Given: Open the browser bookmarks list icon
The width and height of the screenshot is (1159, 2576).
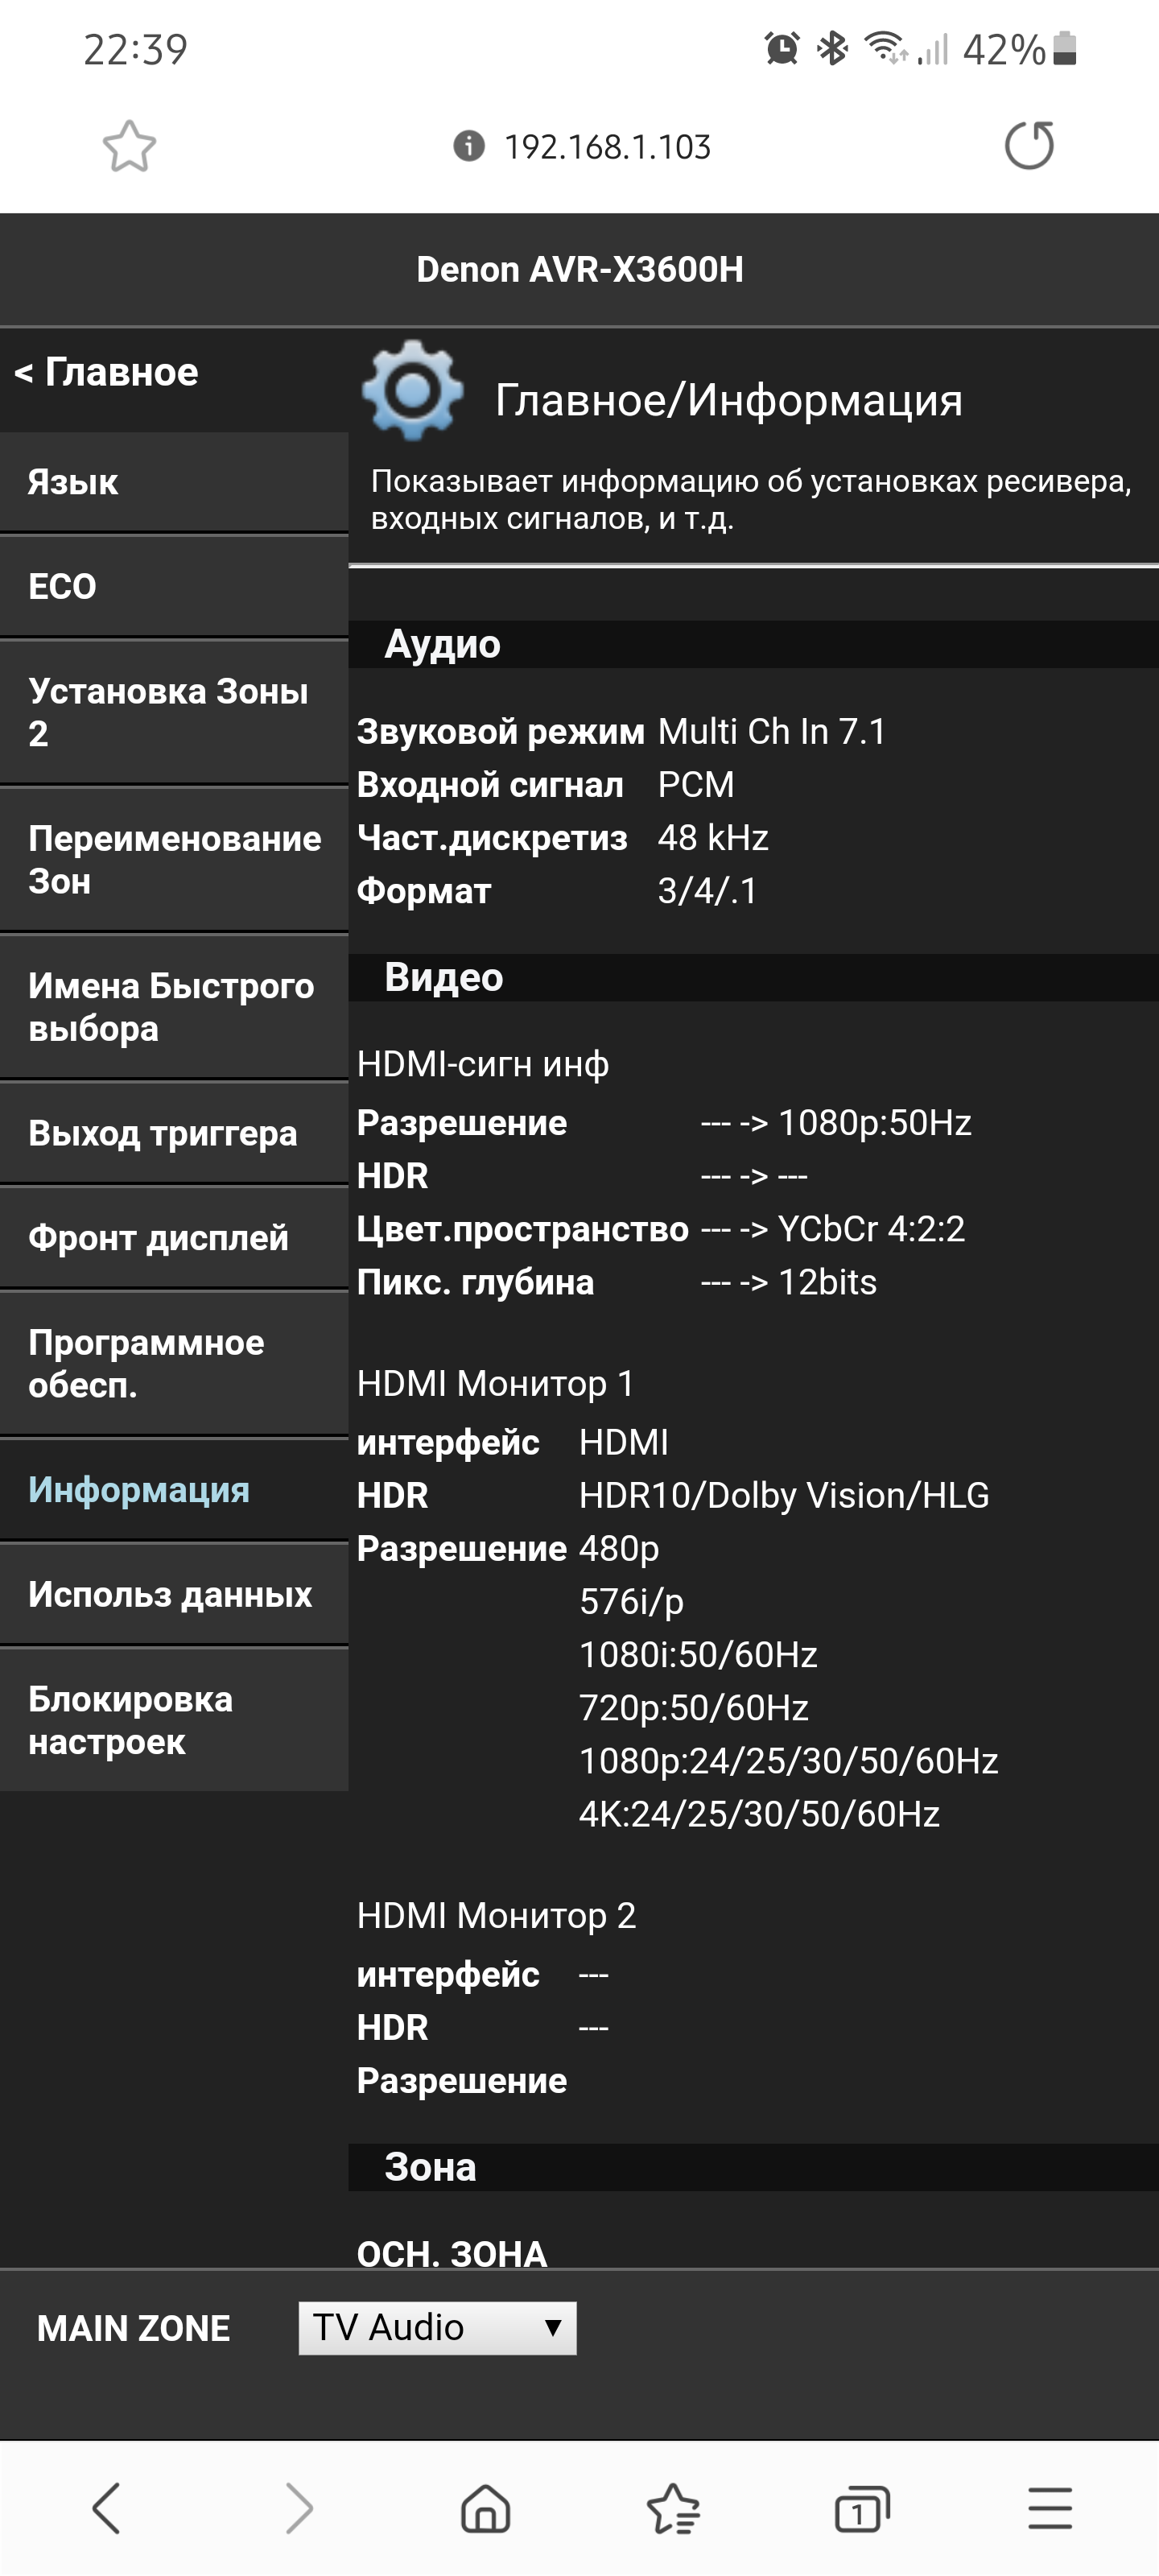Looking at the screenshot, I should coord(673,2508).
